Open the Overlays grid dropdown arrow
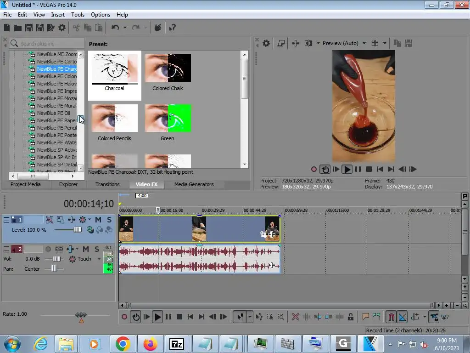 coord(385,43)
